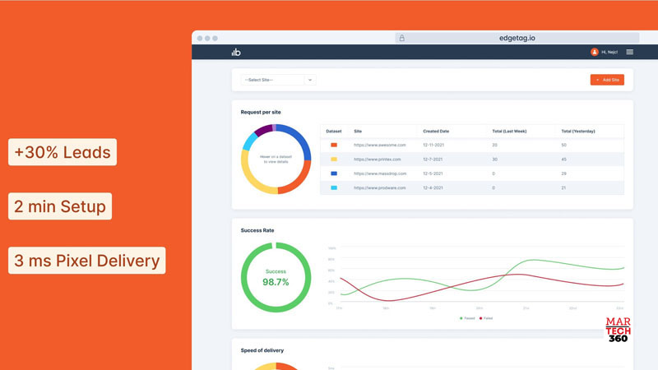Click the +30% Leads label
The image size is (658, 370).
[x=63, y=152]
